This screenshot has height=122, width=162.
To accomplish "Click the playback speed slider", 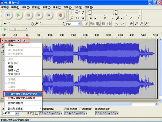I will [x=18, y=30].
